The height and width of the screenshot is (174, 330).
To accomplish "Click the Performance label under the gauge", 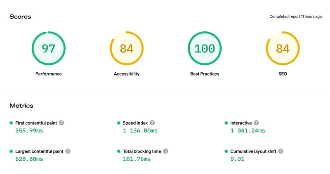I will (x=49, y=74).
